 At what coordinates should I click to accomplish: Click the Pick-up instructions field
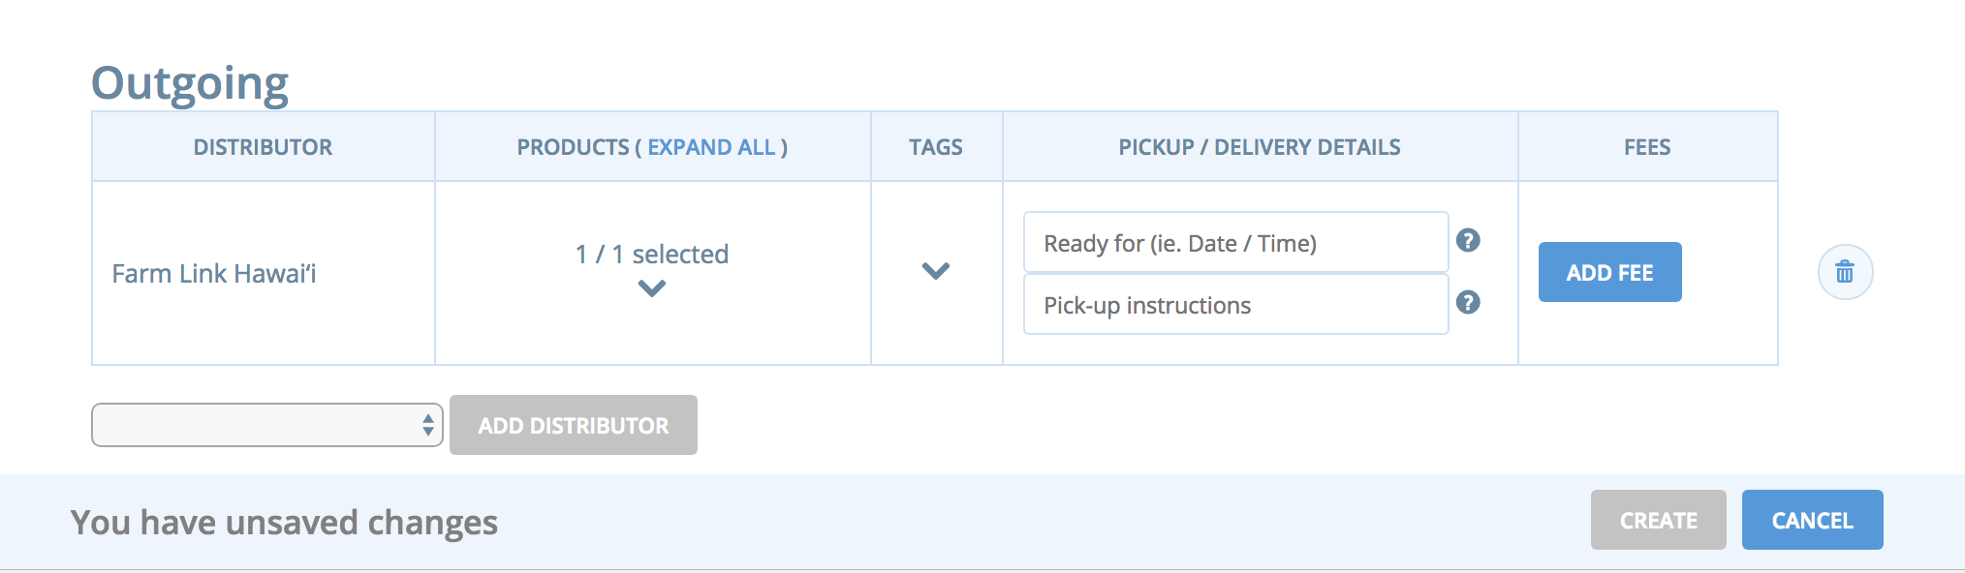(x=1234, y=304)
